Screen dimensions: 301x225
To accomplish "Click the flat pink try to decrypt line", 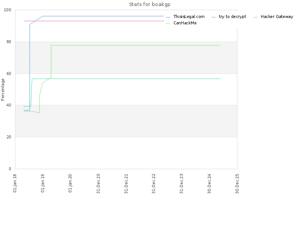I will click(x=94, y=21).
